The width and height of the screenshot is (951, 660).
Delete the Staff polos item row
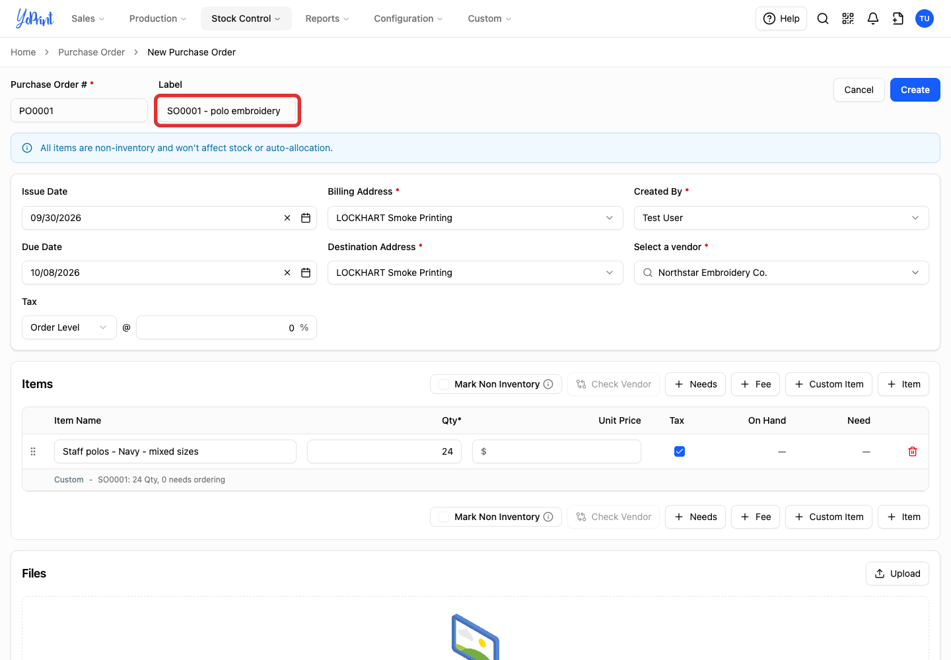913,451
